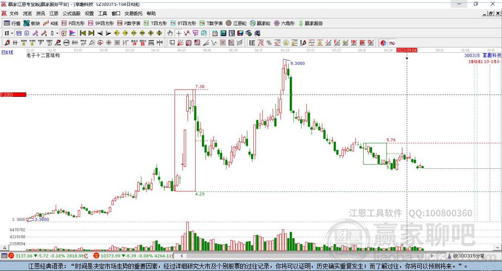Open the 赢家轮 wheel tool
Screen dimensions: 502x271
click(260, 23)
